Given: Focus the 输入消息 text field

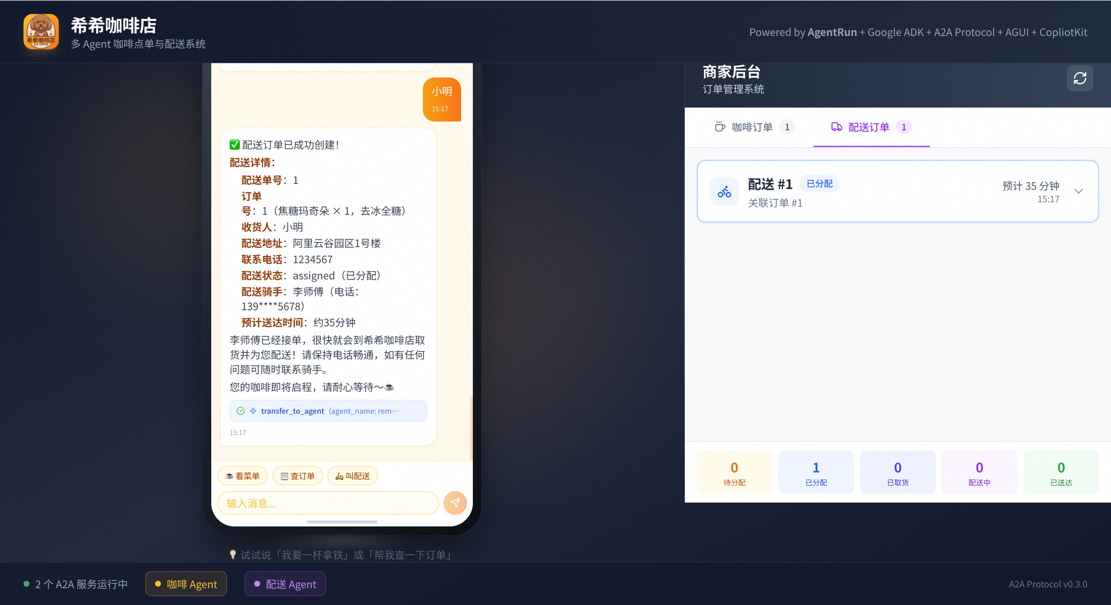Looking at the screenshot, I should click(x=328, y=503).
